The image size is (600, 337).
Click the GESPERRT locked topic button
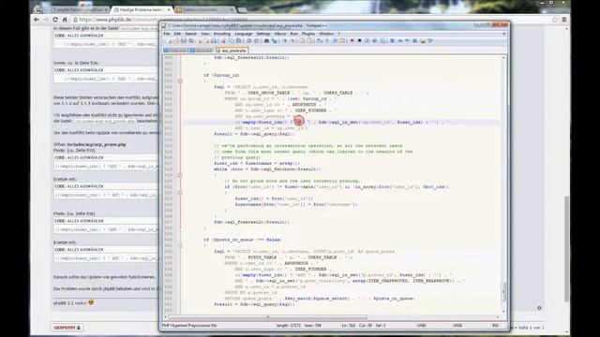click(x=67, y=328)
